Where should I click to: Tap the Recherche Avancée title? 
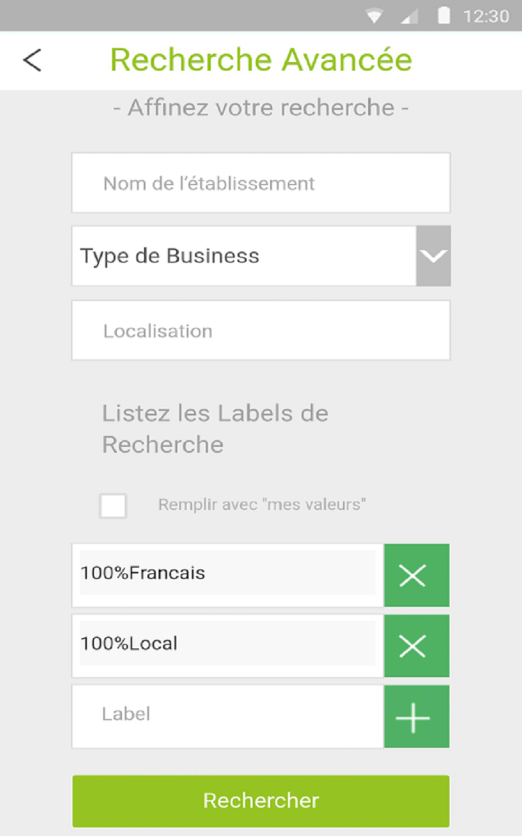click(261, 60)
